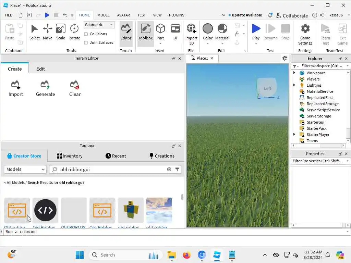This screenshot has width=351, height=263.
Task: Click the Lock tool icon
Action: pyautogui.click(x=237, y=34)
